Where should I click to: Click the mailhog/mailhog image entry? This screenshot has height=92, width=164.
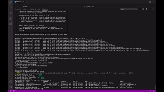click(x=31, y=87)
